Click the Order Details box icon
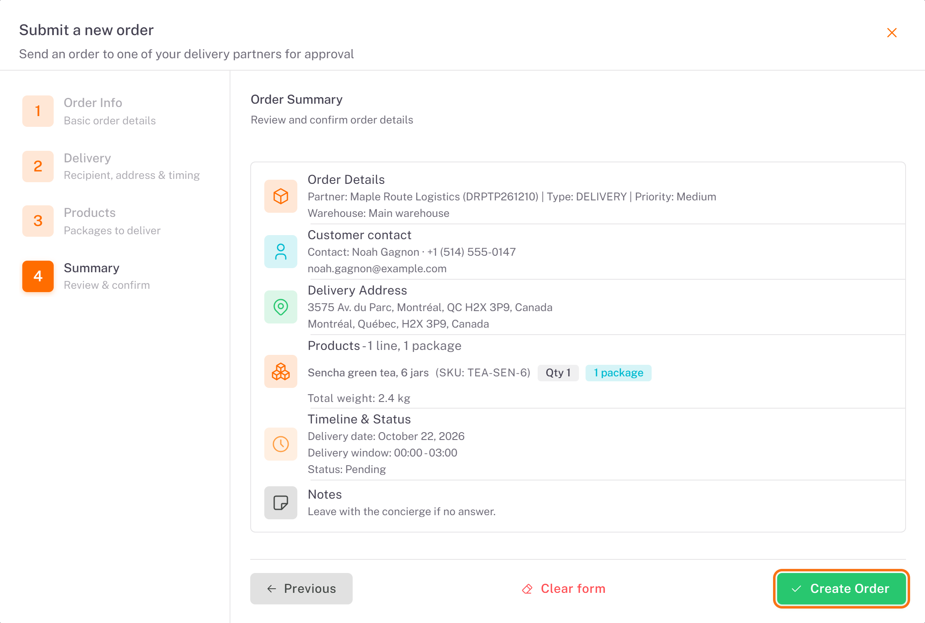 281,196
